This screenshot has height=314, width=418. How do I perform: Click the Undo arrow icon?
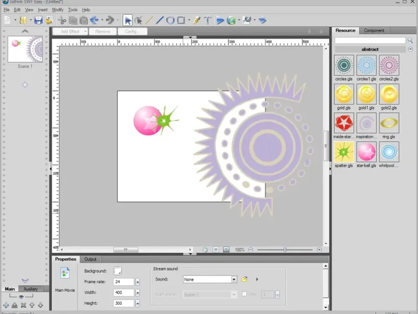95,20
